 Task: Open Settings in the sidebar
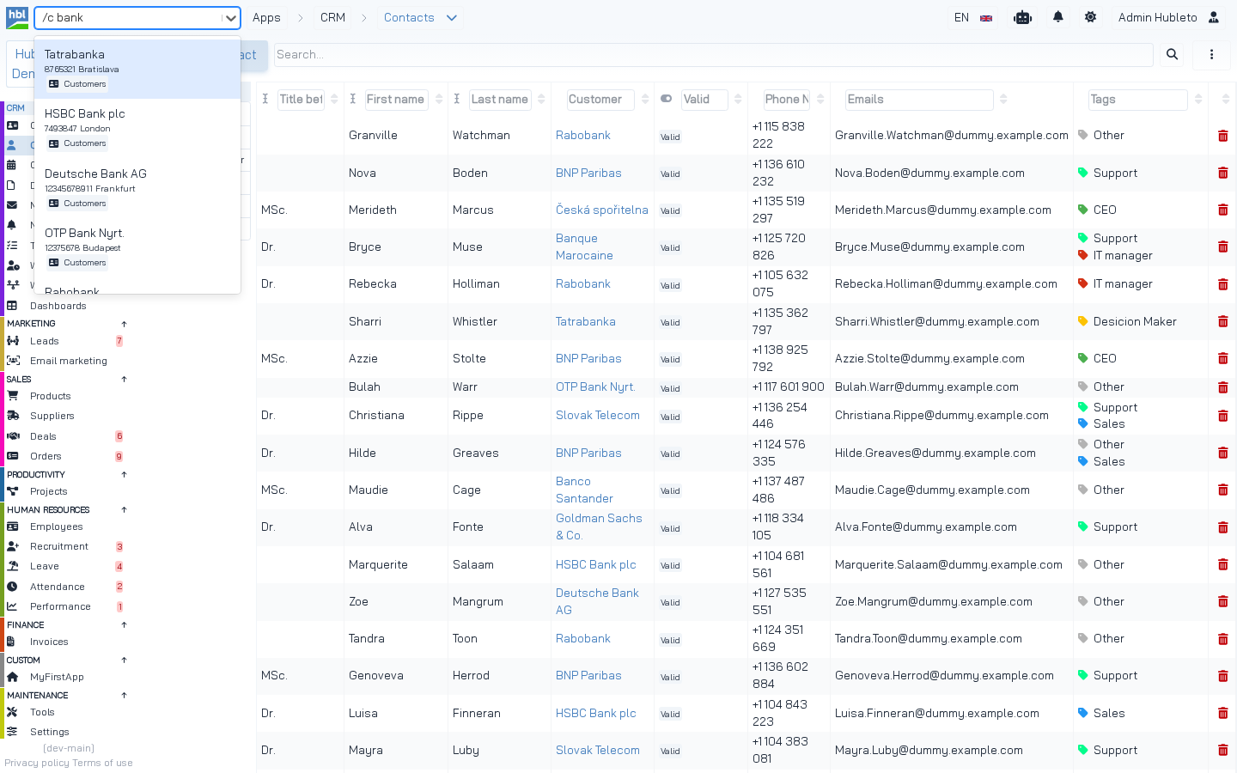click(x=50, y=732)
